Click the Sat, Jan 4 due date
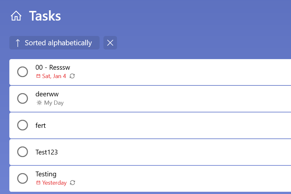Image resolution: width=291 pixels, height=194 pixels. 54,76
